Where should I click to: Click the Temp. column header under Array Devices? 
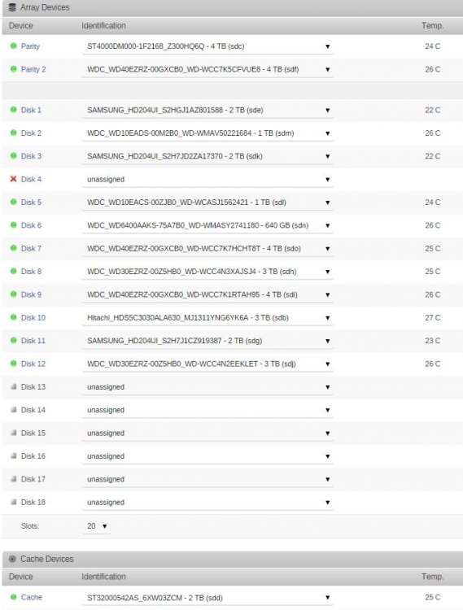tap(433, 26)
